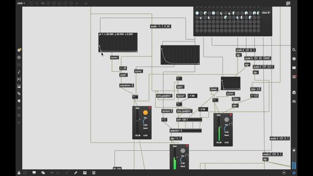The height and width of the screenshot is (176, 313).
Task: Select the 'noise~' object above sah~
Action: [x=236, y=99]
